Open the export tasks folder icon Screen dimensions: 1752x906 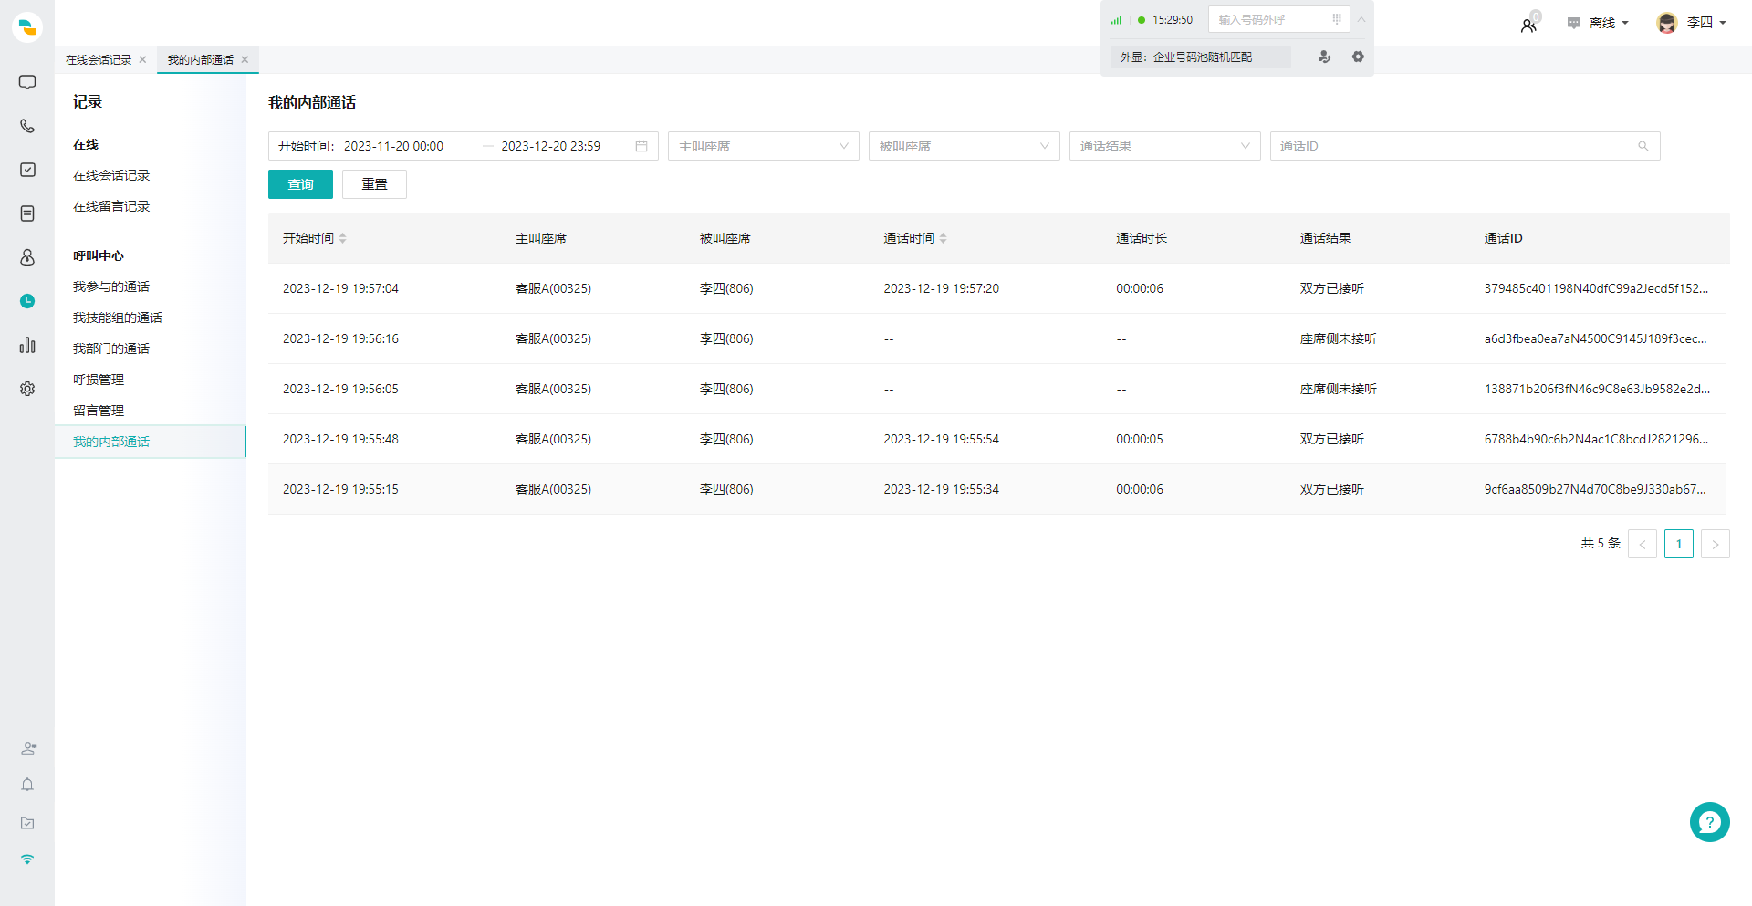27,823
